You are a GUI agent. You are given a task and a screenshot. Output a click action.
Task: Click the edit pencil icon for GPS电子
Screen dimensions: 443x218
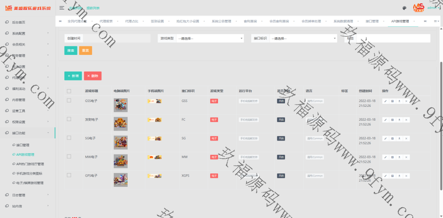[x=385, y=176]
